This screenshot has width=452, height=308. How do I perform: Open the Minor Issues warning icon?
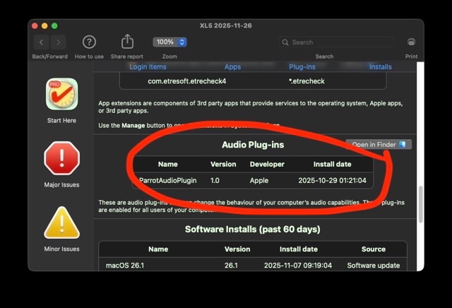[x=61, y=223]
